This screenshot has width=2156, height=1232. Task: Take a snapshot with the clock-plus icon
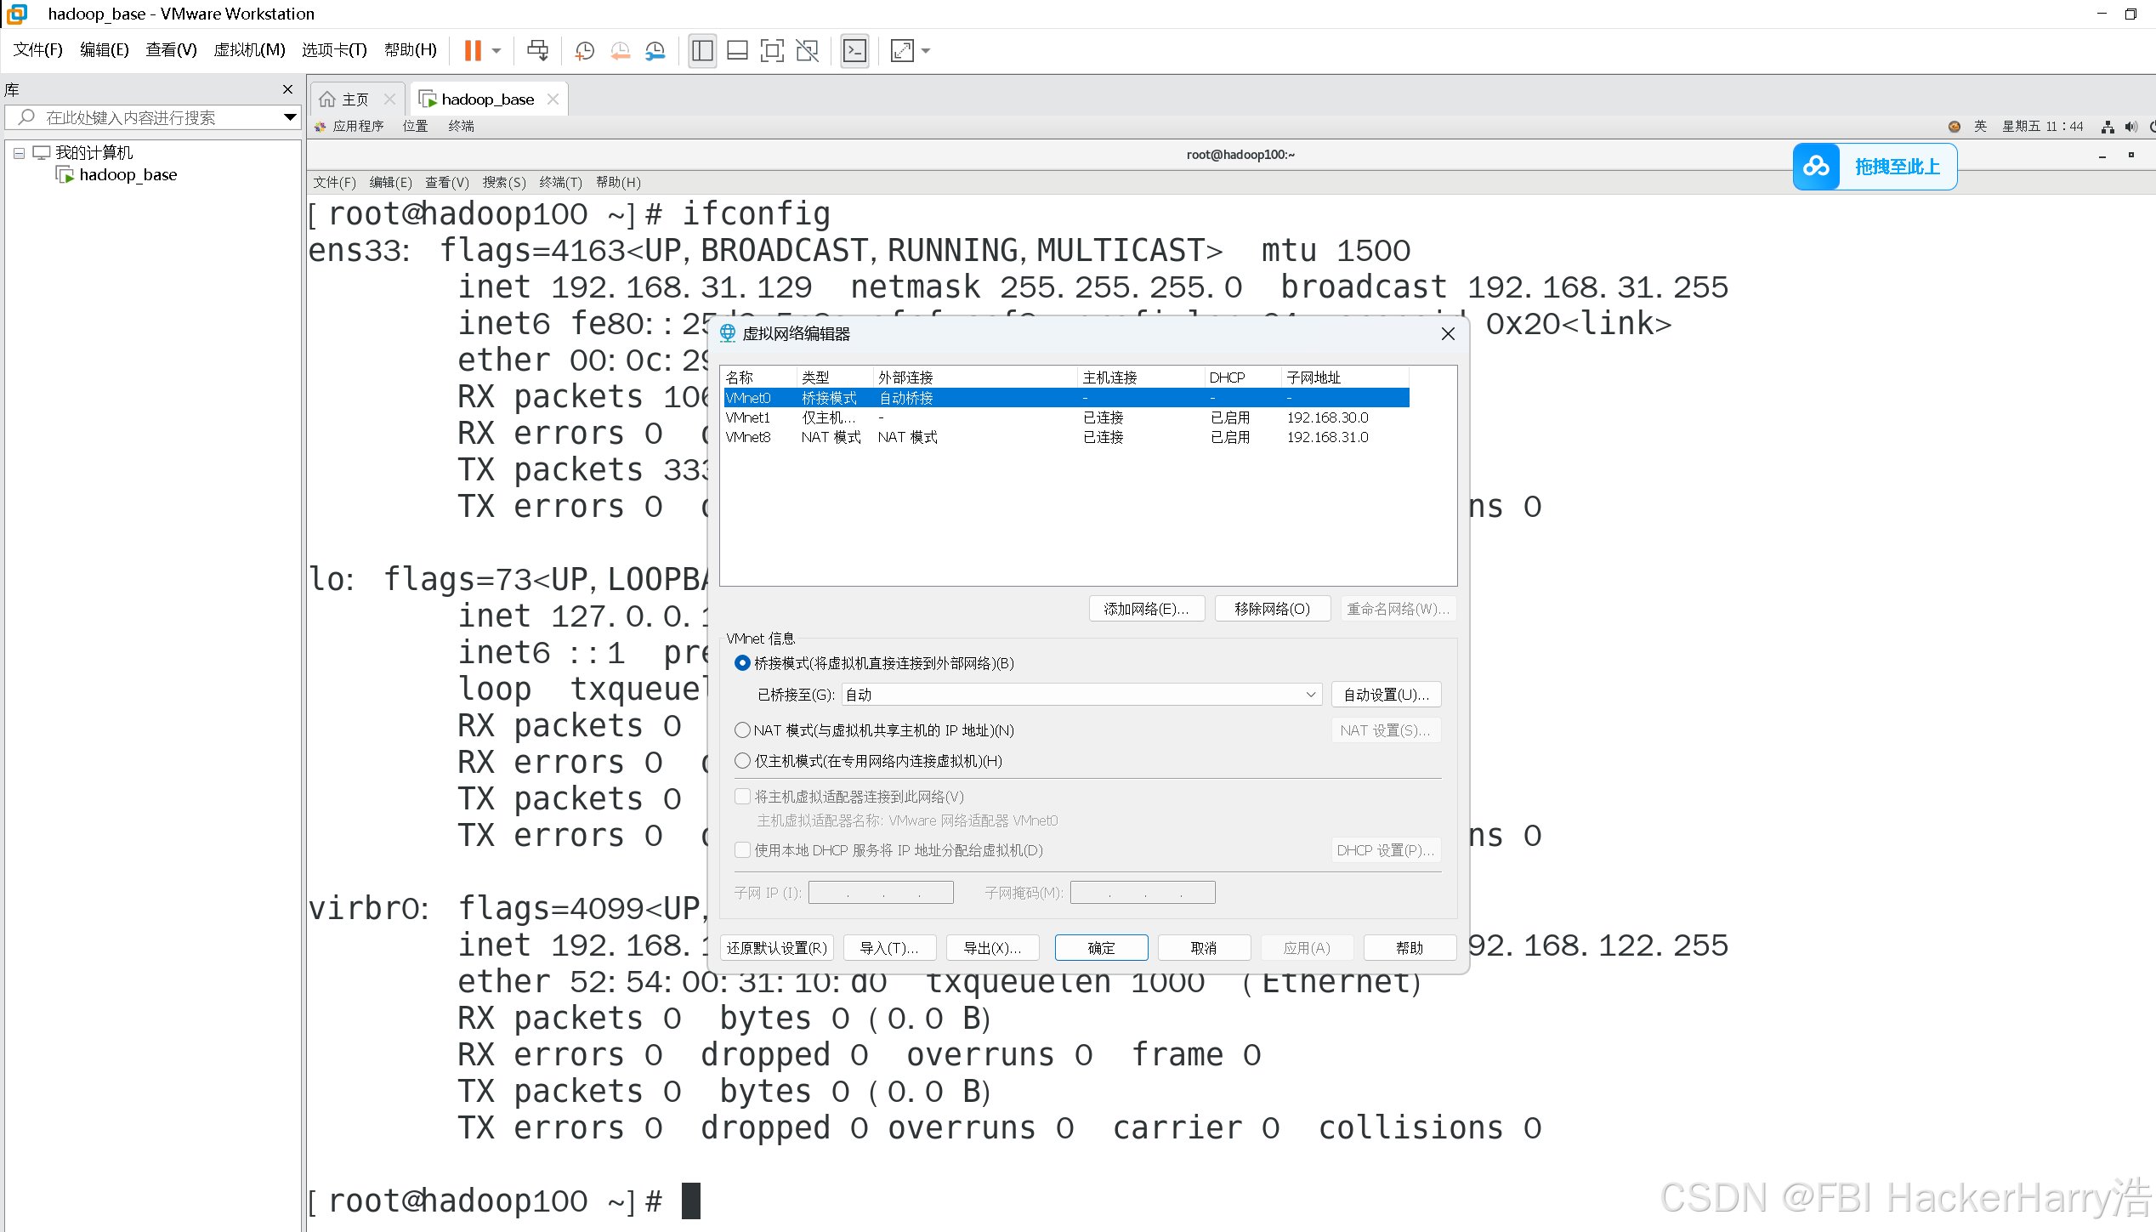point(584,51)
